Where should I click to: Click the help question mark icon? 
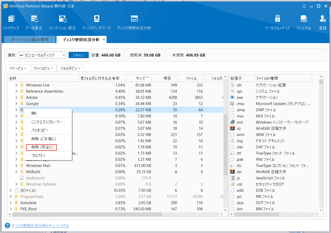pos(8,226)
